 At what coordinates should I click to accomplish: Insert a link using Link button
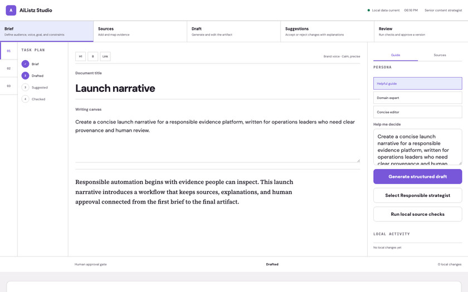click(105, 56)
